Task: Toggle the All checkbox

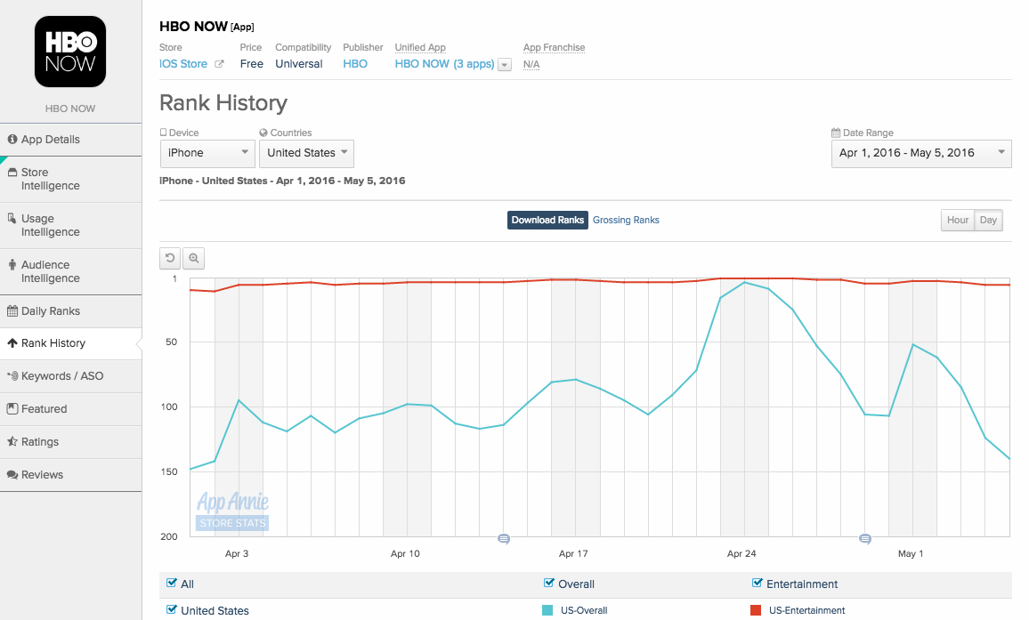Action: [171, 583]
